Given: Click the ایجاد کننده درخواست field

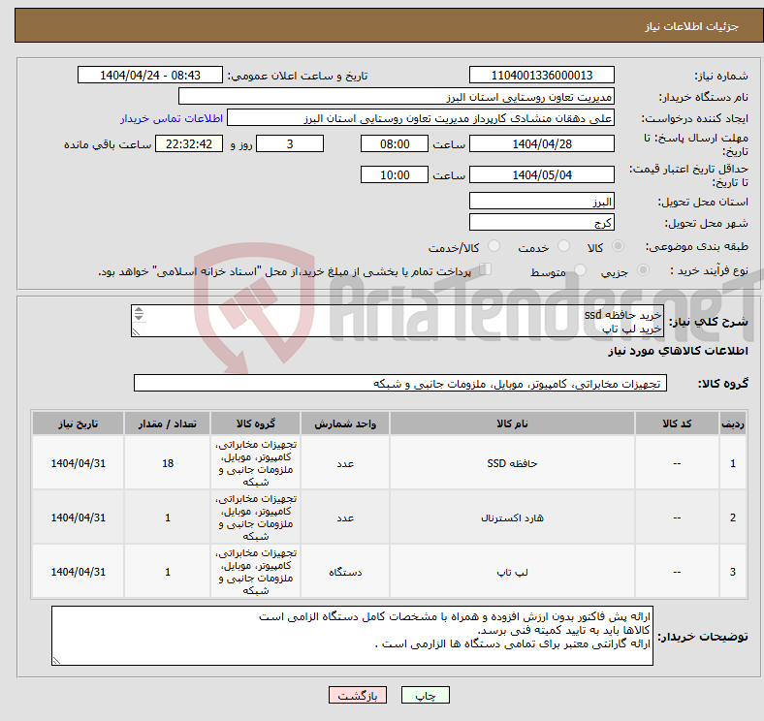Looking at the screenshot, I should (x=421, y=118).
